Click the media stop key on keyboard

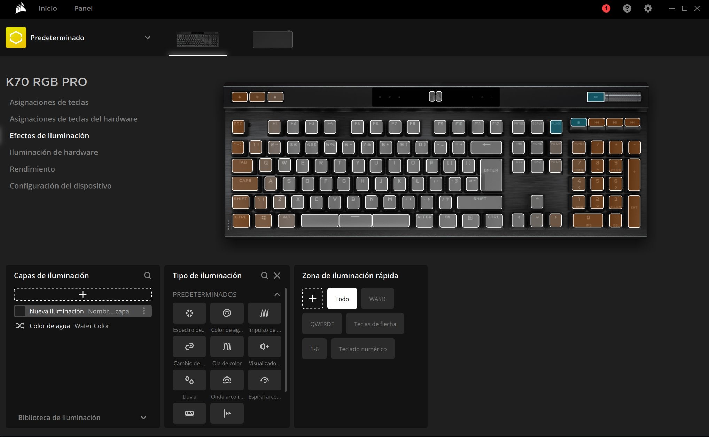579,122
